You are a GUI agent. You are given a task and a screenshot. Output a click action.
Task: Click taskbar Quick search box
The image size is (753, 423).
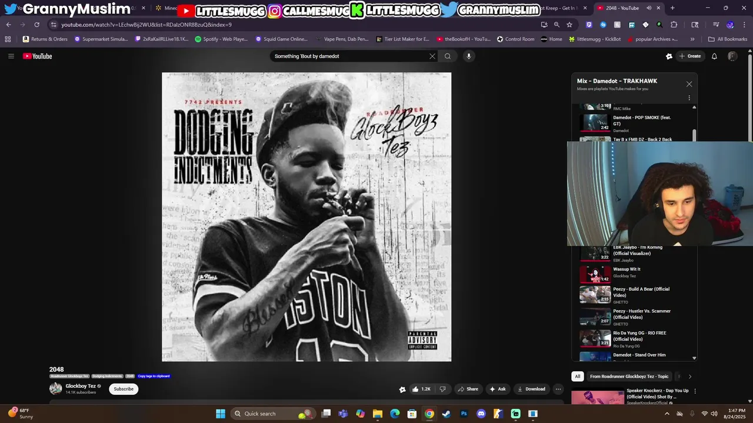[274, 414]
